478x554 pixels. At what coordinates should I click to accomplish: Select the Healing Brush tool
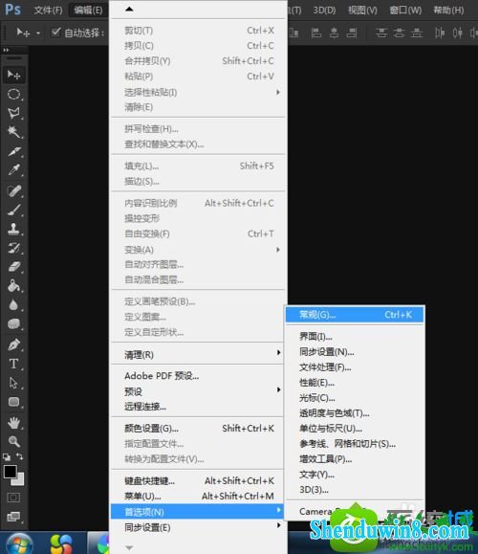pos(13,191)
